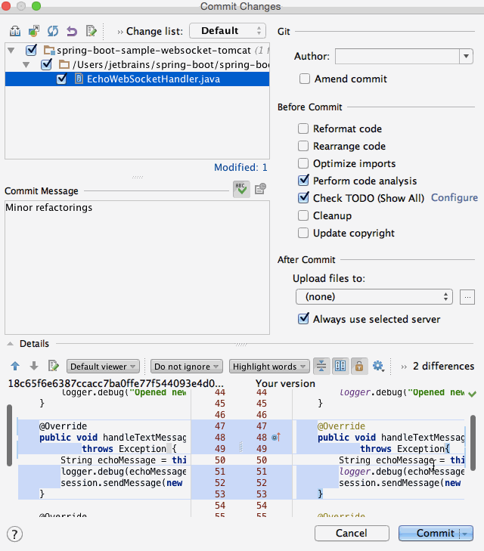
Task: Click the /Users/jetbrains folder icon
Action: click(x=64, y=64)
